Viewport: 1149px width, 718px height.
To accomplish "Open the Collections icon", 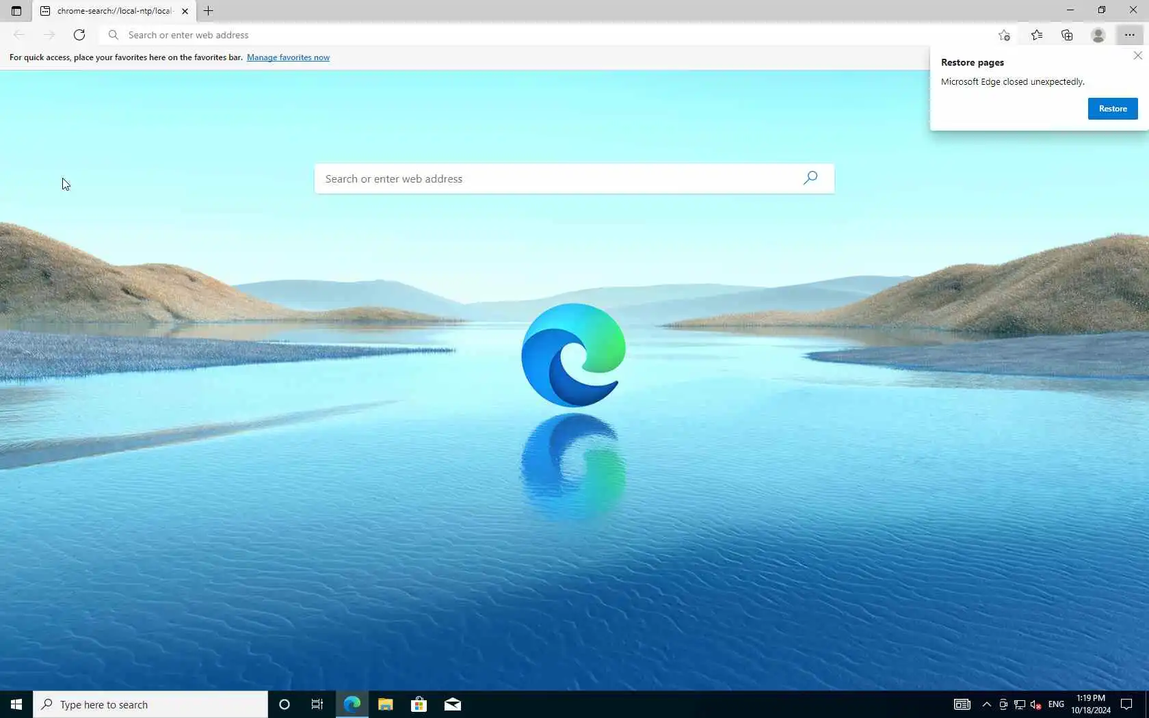I will click(x=1067, y=35).
